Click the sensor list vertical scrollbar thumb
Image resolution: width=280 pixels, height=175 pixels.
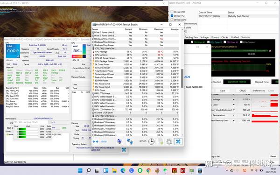(182, 78)
